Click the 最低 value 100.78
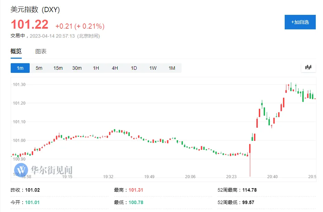The width and height of the screenshot is (323, 212). [136, 202]
